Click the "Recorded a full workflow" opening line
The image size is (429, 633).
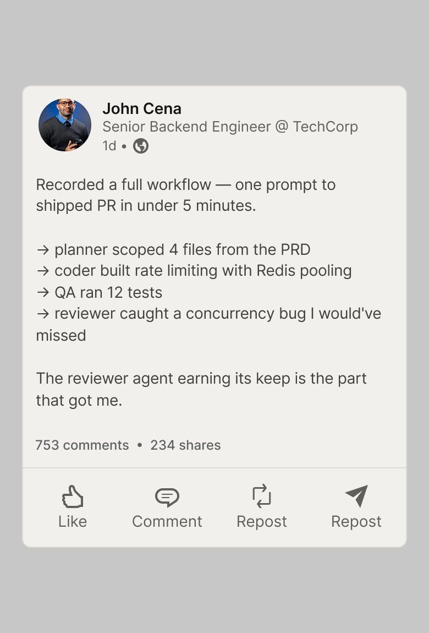[186, 185]
